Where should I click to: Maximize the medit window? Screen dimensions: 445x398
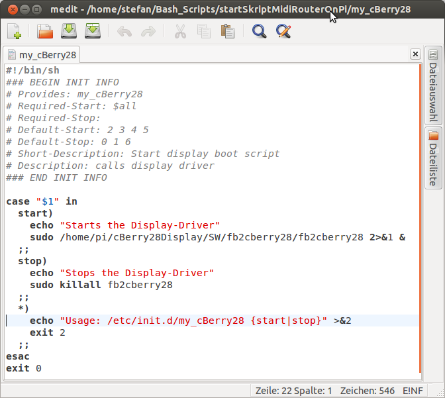pos(36,10)
